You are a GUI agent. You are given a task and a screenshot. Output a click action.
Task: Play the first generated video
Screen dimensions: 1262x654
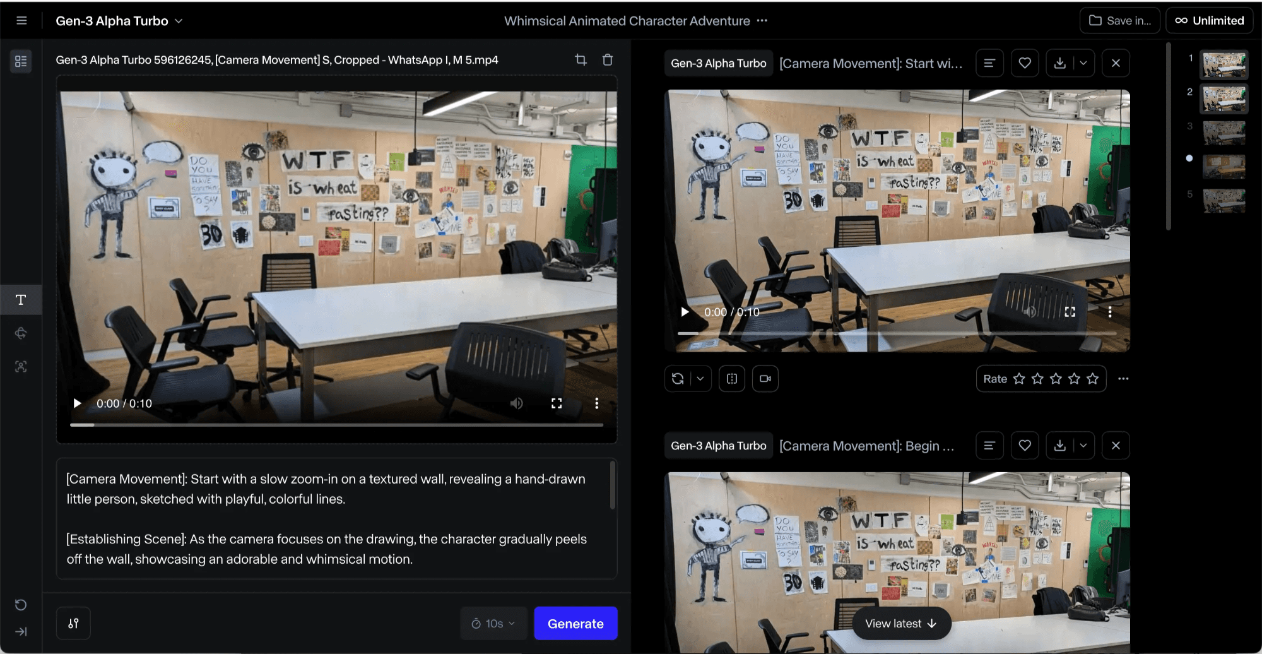pos(685,312)
